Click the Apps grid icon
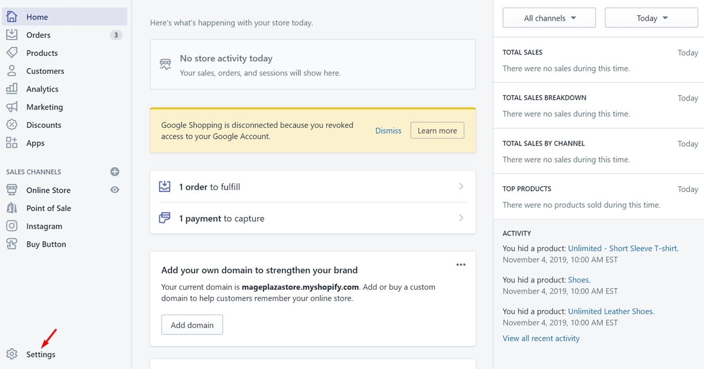Screen dimensions: 704x369 (x=12, y=143)
